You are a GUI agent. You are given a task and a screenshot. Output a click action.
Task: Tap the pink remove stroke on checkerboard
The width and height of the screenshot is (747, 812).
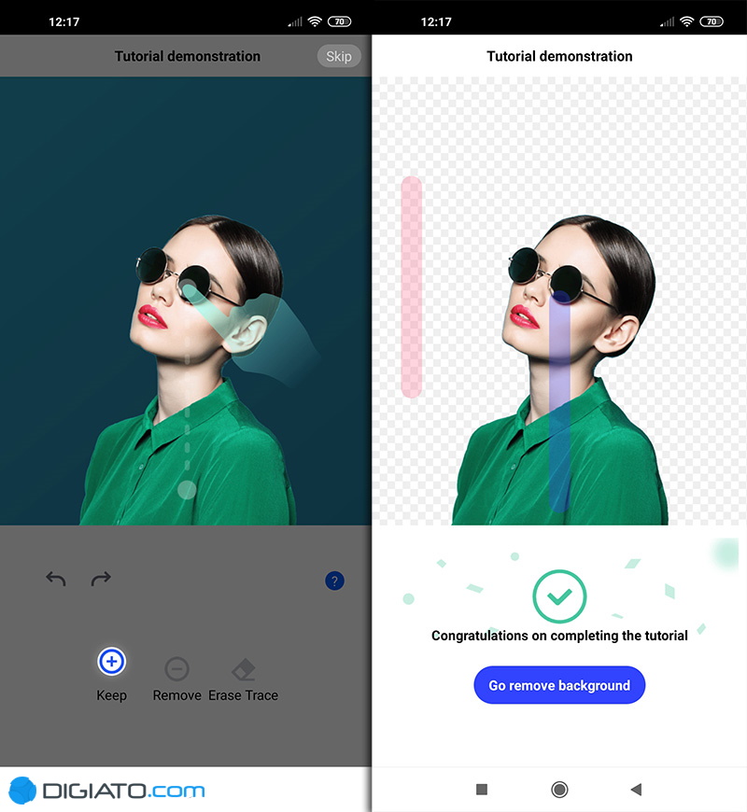pos(411,287)
